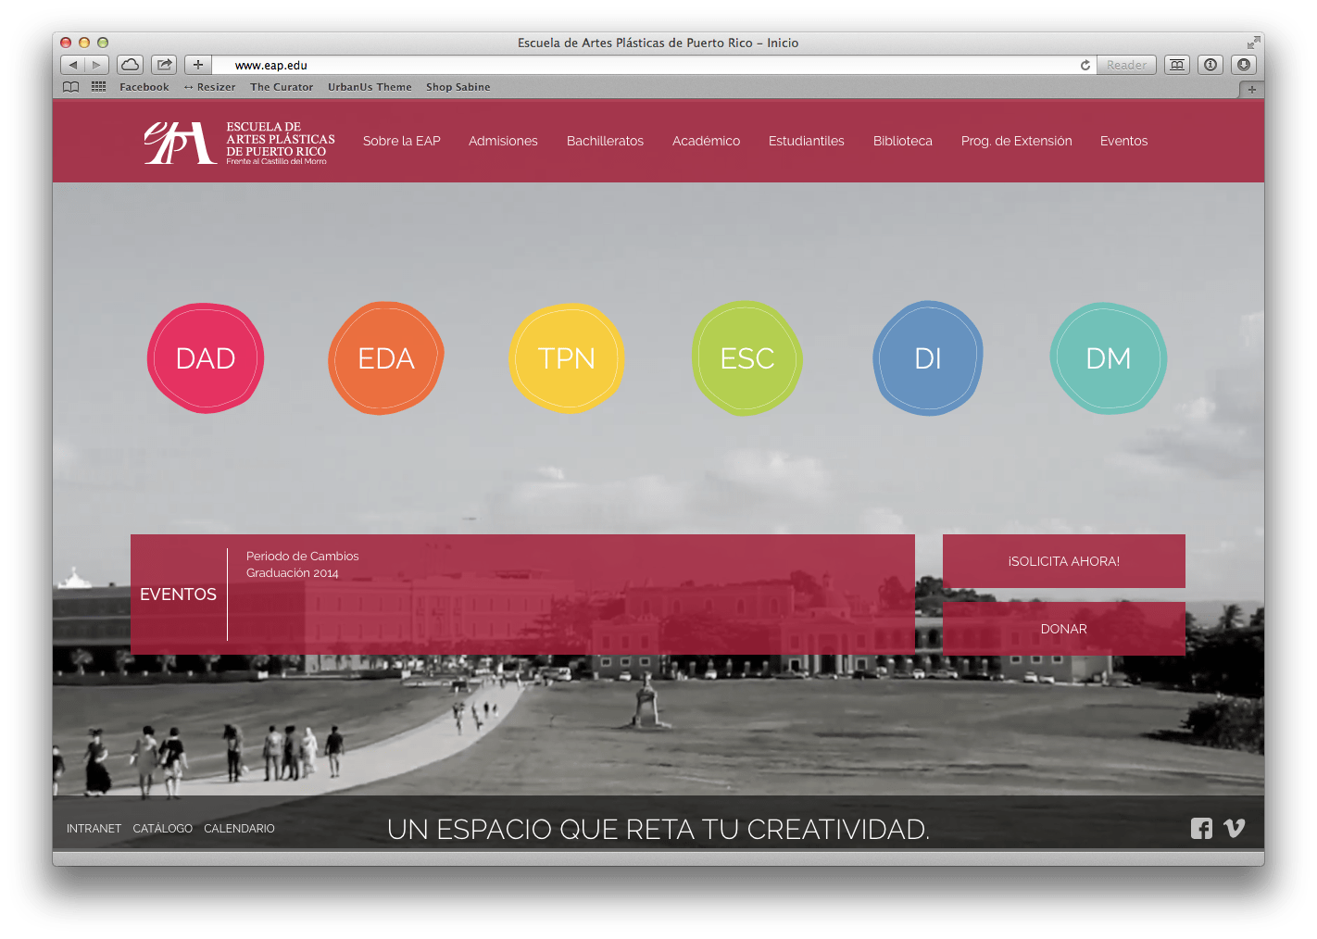The height and width of the screenshot is (939, 1317).
Task: Open the Graduación 2014 event link
Action: [293, 573]
